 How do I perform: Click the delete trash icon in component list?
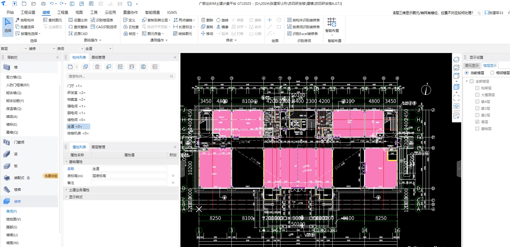point(97,67)
